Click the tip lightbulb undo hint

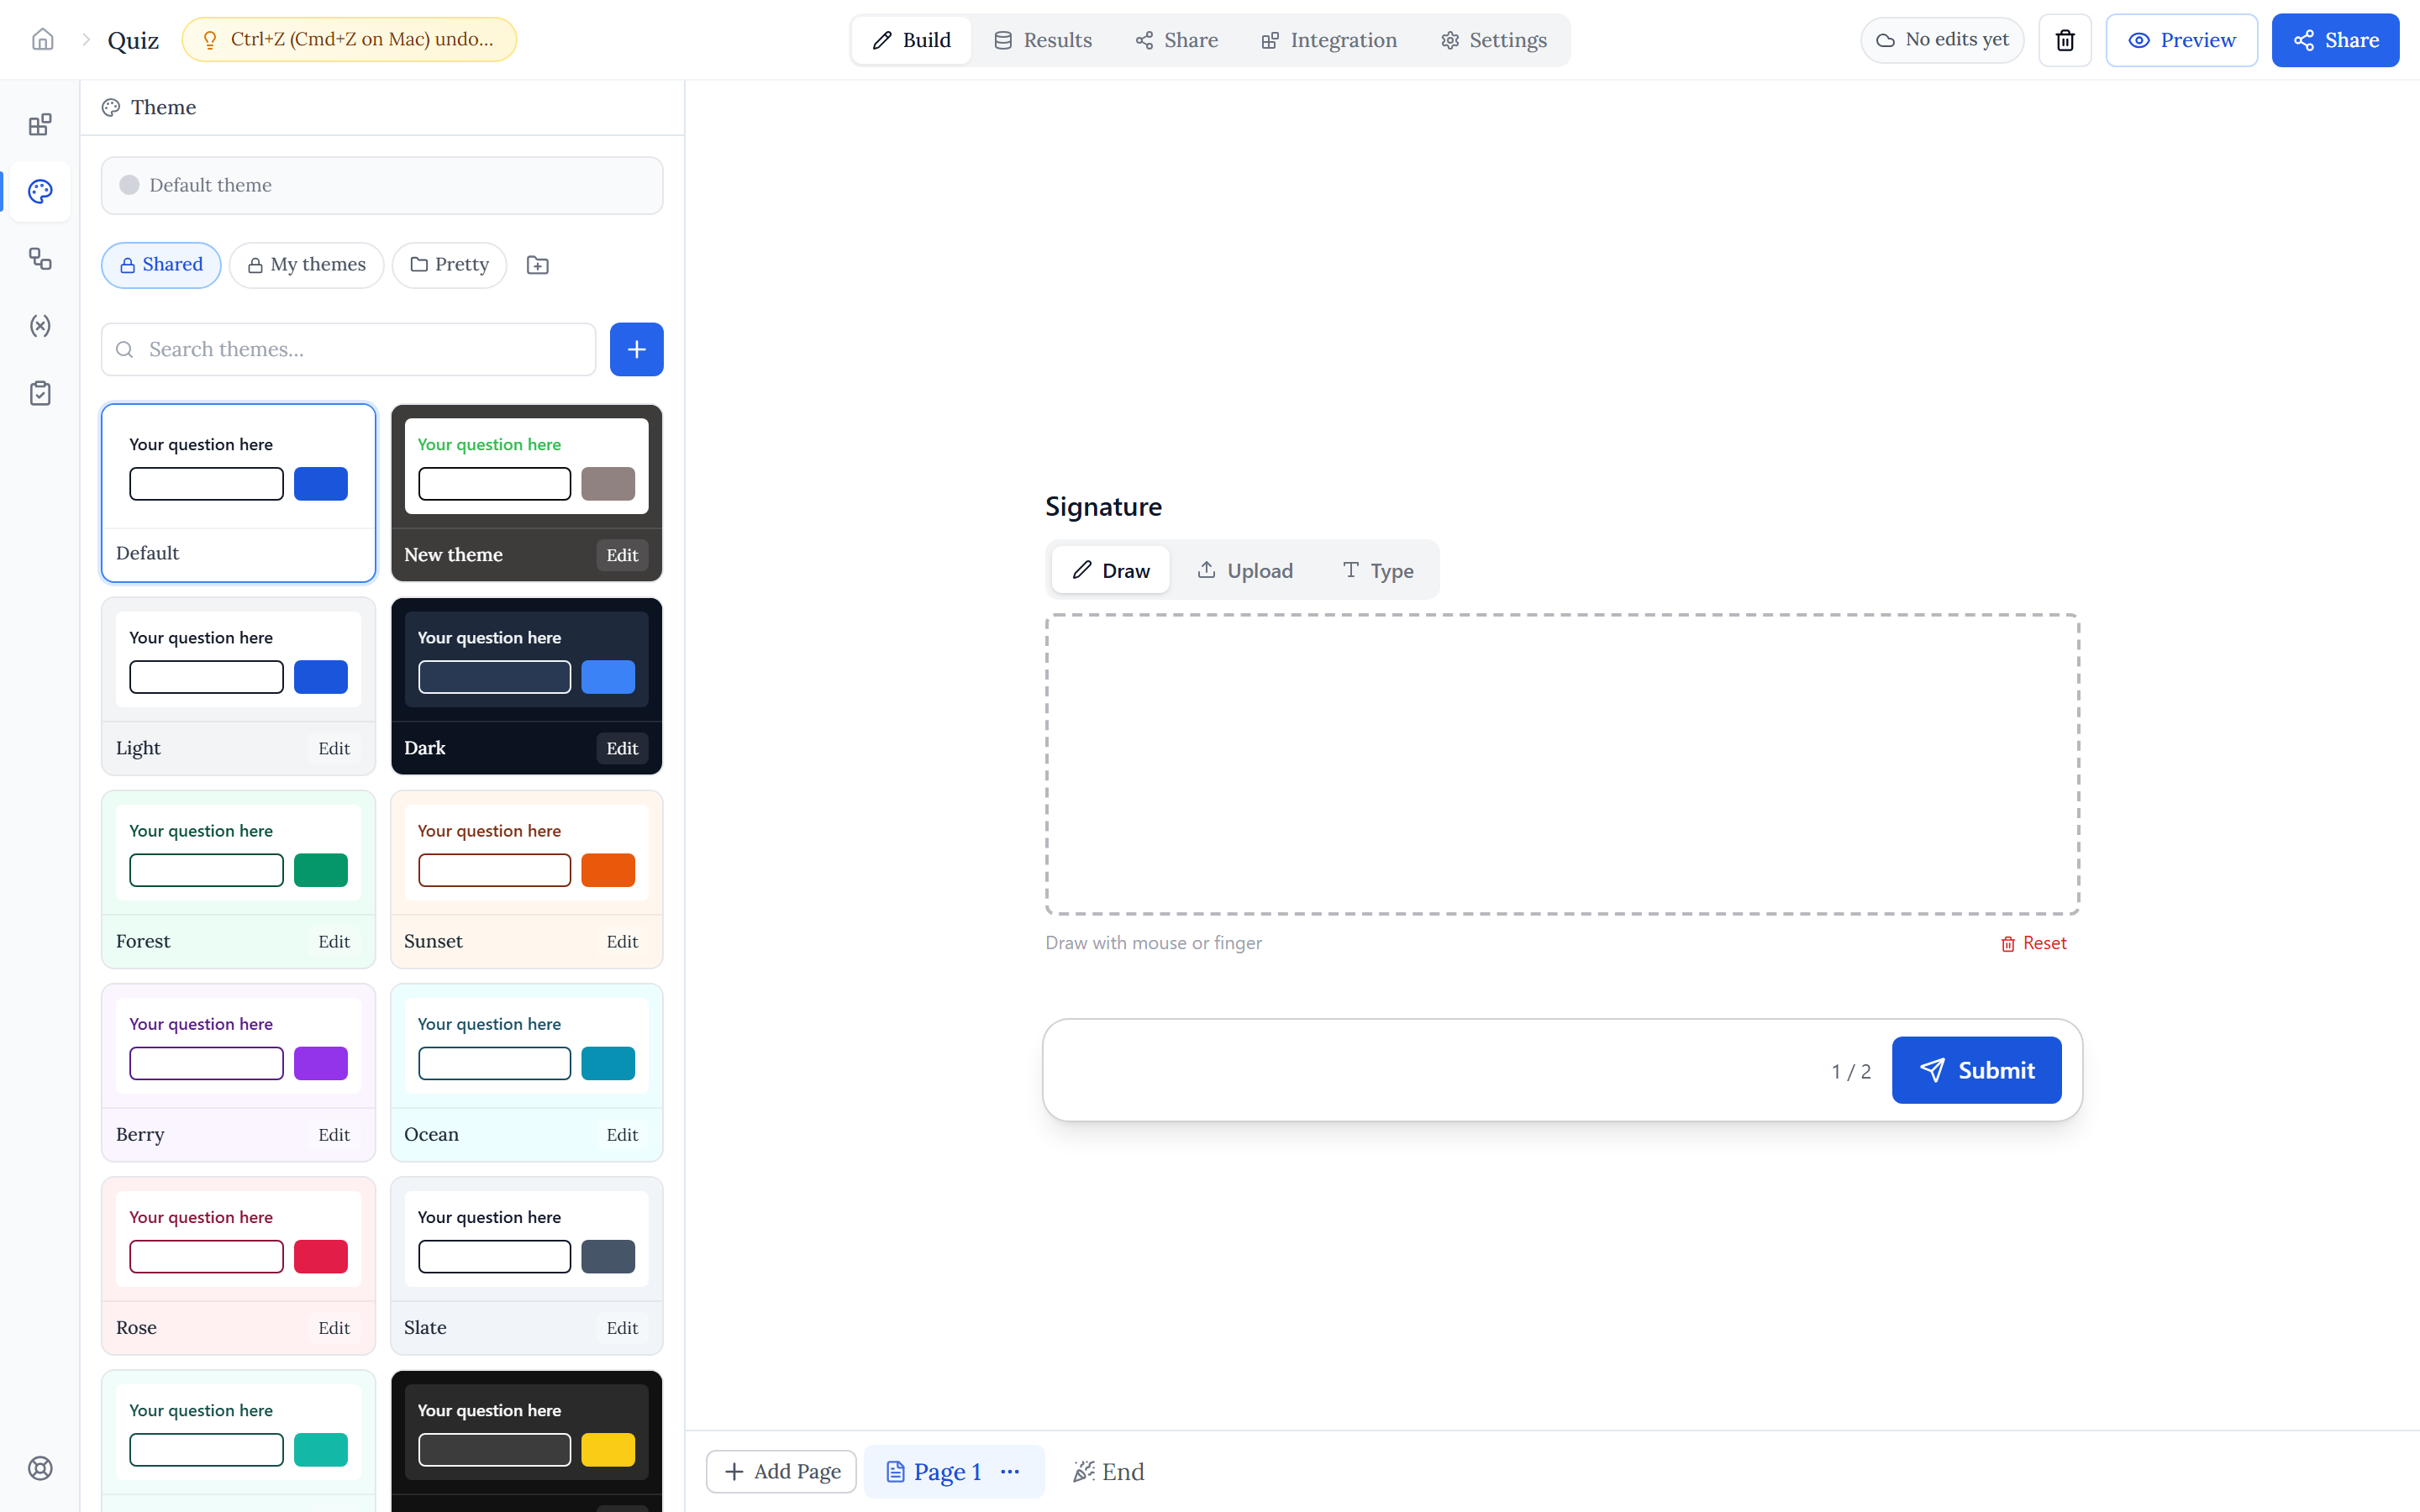349,40
